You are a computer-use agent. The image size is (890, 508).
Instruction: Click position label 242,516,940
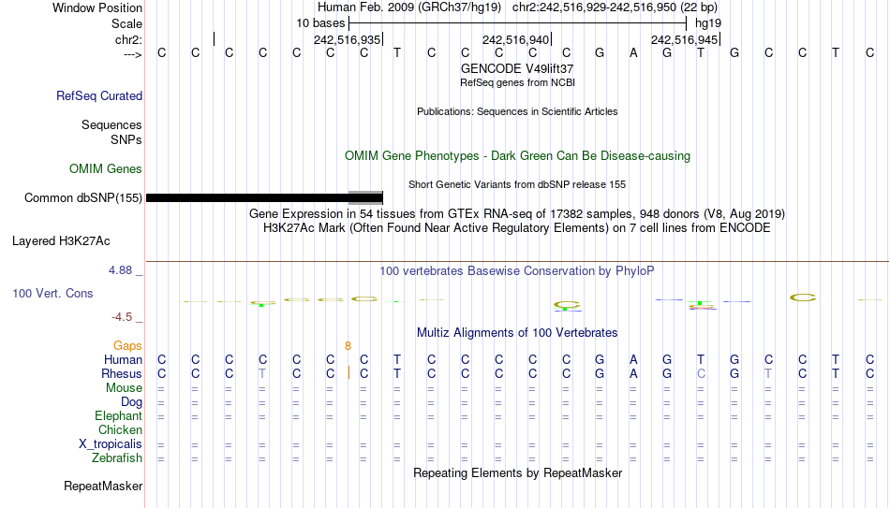(515, 39)
